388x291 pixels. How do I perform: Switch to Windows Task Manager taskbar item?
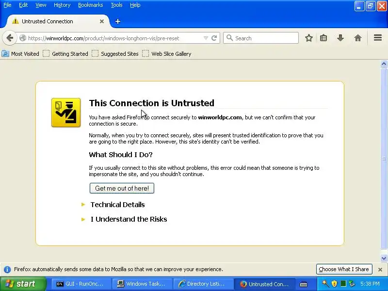[x=141, y=284]
